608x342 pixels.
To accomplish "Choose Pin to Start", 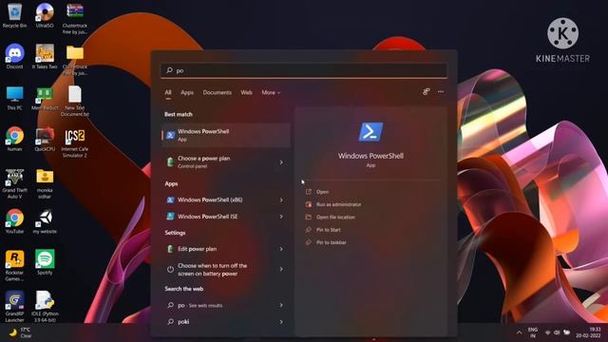I will 329,230.
